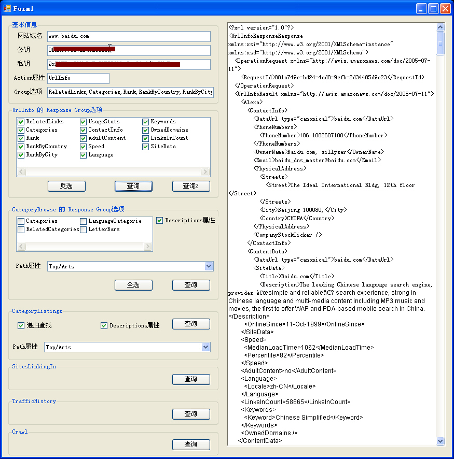Click 查询 in the CategoryListings section
Screen dimensions: 454x459
(x=191, y=324)
